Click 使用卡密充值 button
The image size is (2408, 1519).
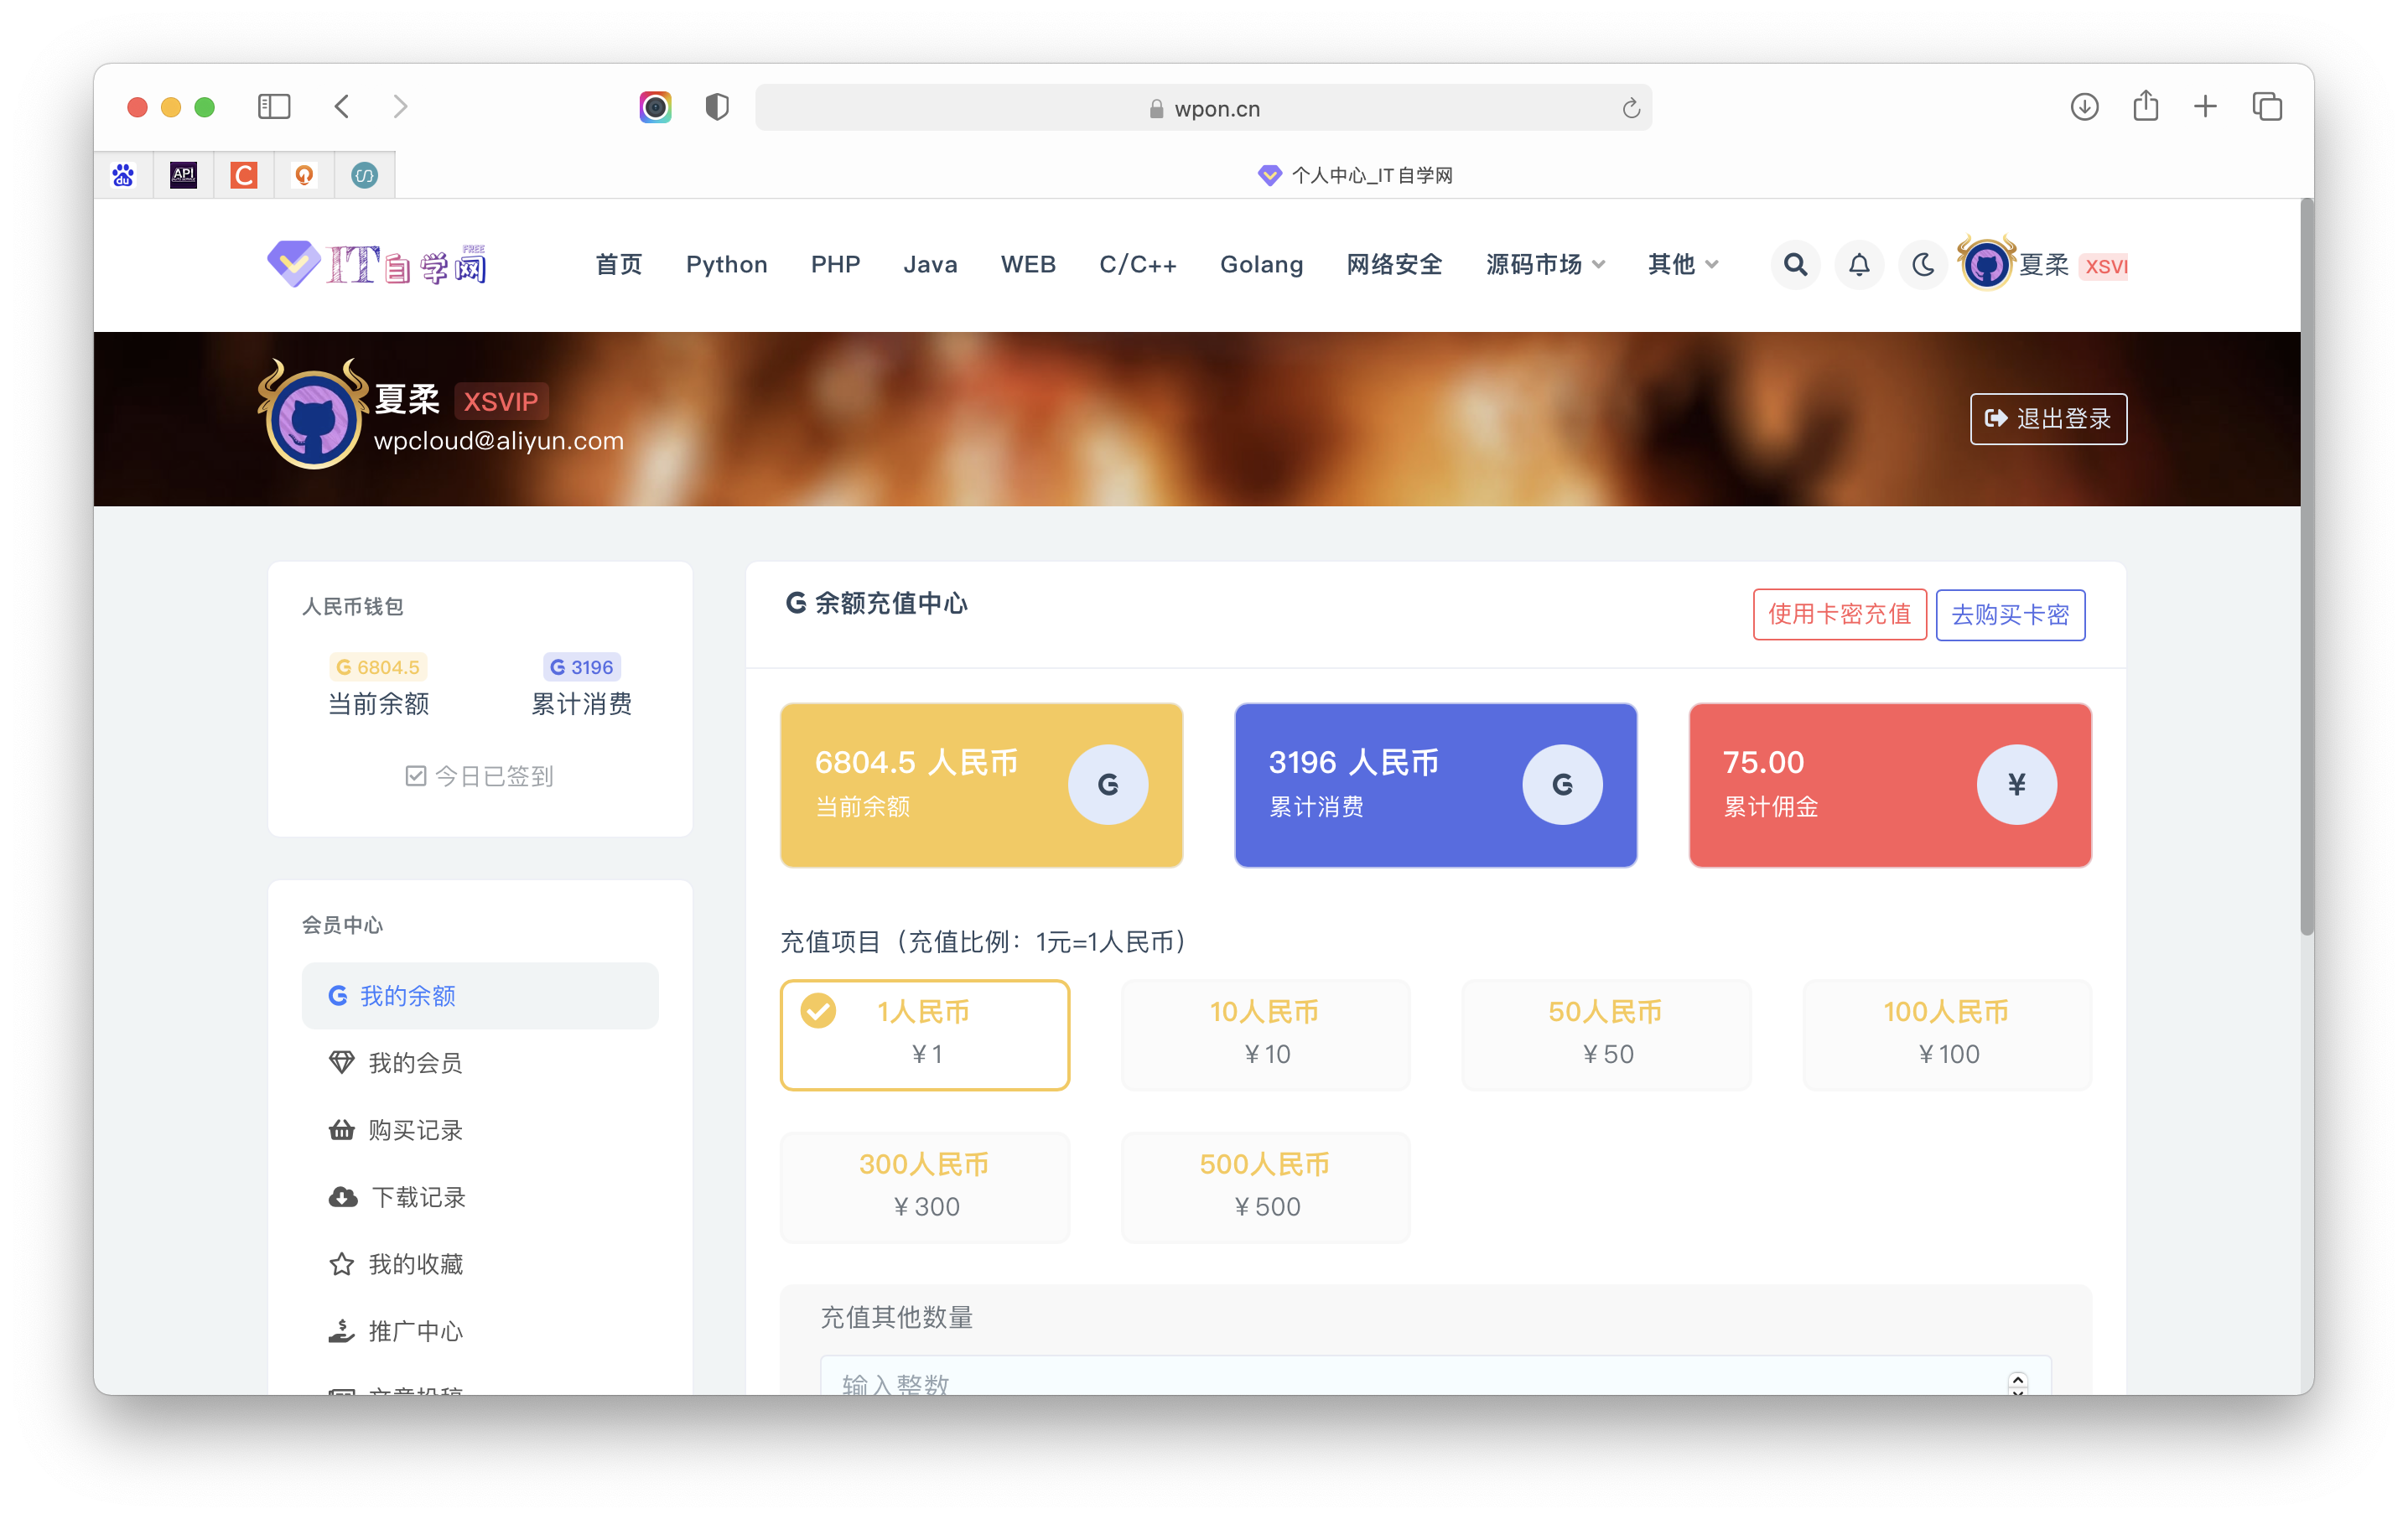pyautogui.click(x=1839, y=614)
